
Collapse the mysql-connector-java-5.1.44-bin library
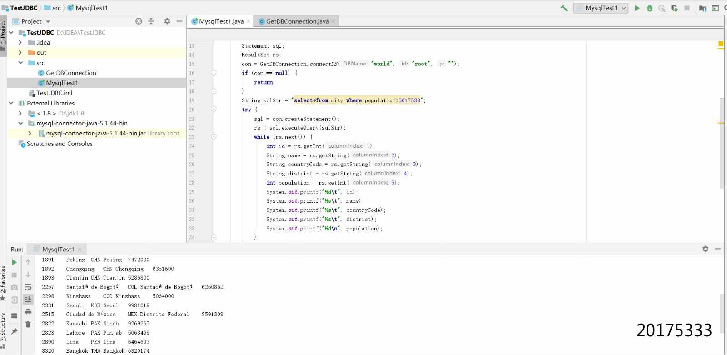(x=20, y=123)
